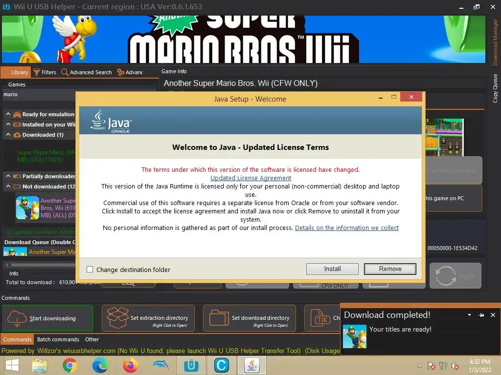Click the Start downloading cloud icon
The image size is (501, 375).
[17, 318]
